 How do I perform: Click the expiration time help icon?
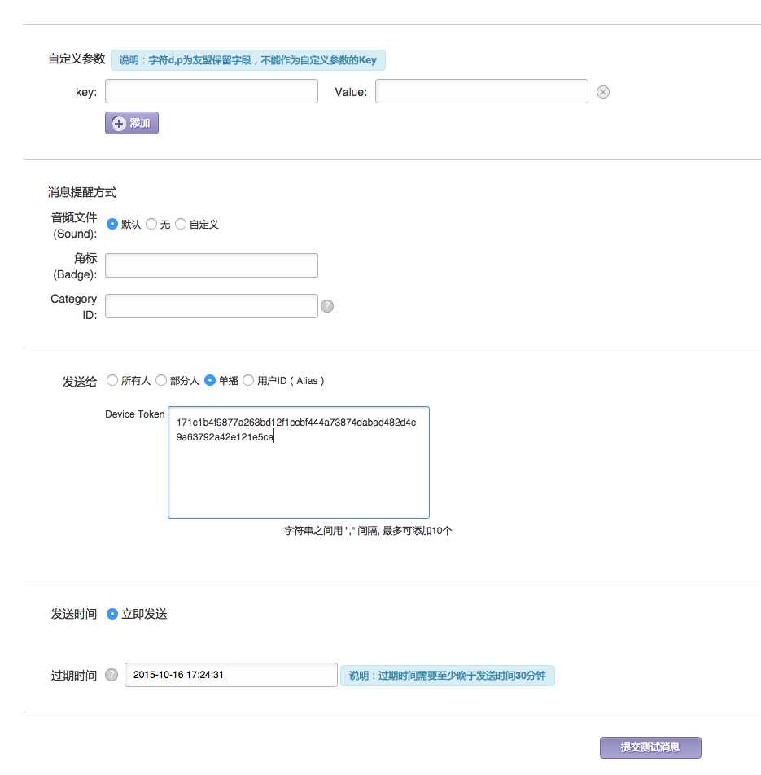point(112,675)
